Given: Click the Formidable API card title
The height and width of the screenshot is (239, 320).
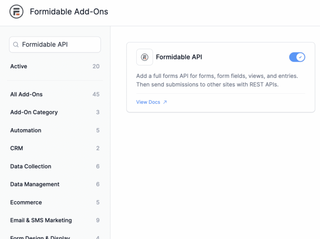Looking at the screenshot, I should (179, 57).
